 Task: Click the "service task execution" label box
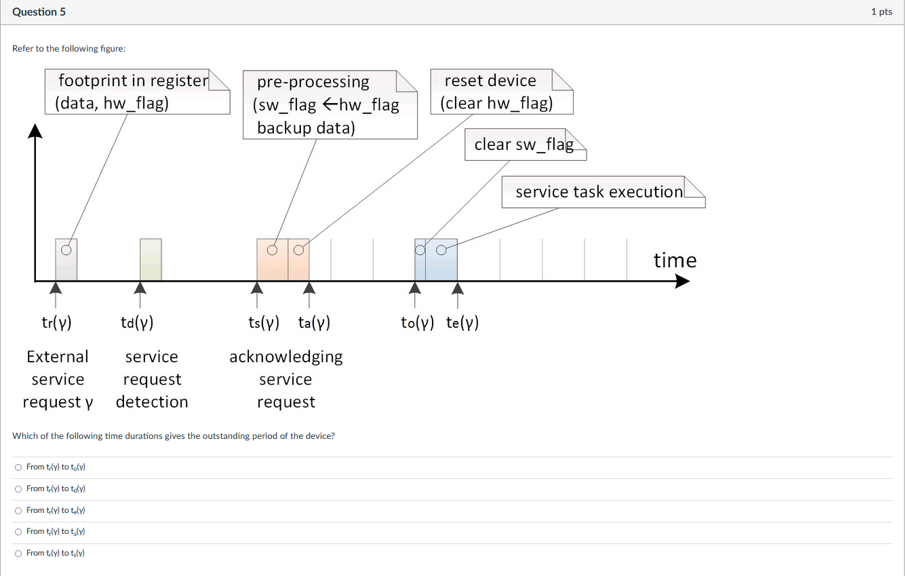coord(602,192)
